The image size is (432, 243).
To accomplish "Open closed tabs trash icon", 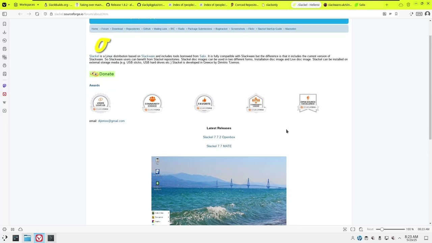I will click(x=408, y=5).
